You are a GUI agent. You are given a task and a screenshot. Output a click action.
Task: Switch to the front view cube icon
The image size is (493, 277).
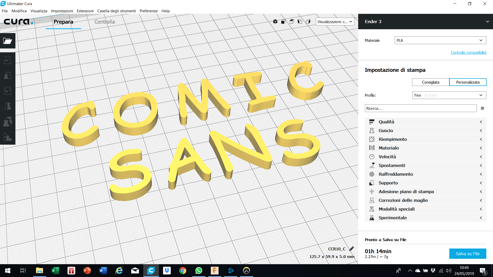(283, 22)
